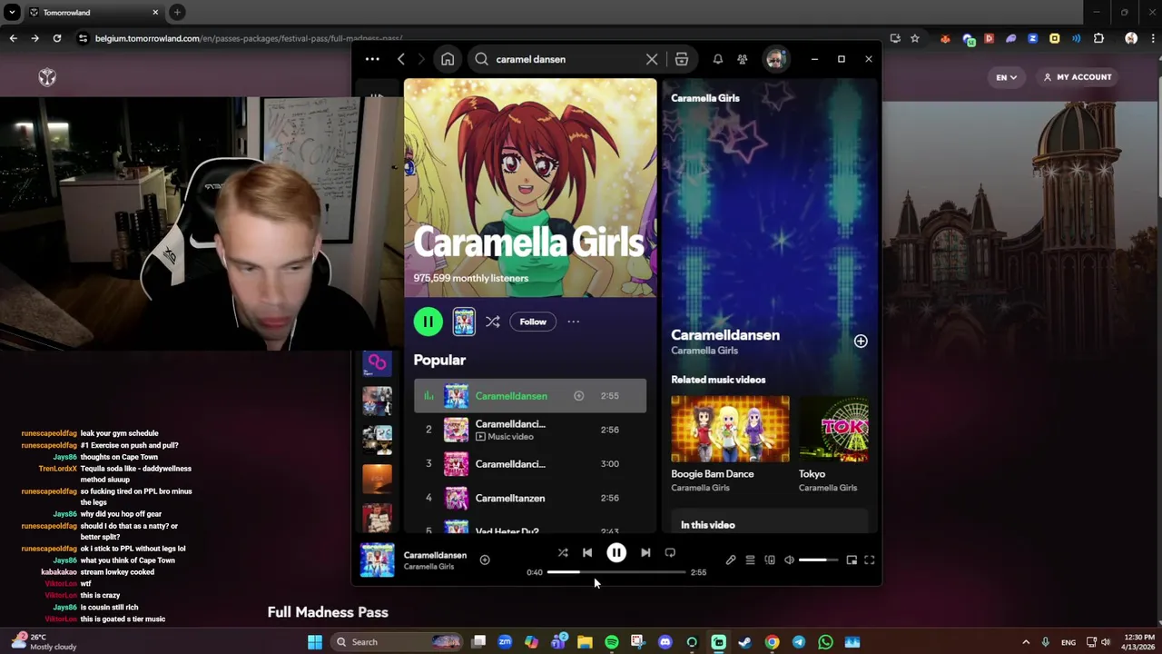Seek within the song progress bar
Viewport: 1162px width, 654px height.
616,572
